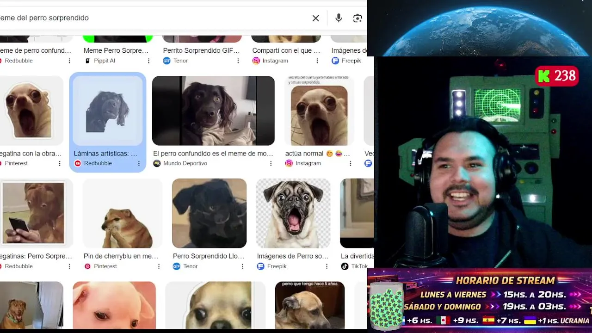Image resolution: width=592 pixels, height=333 pixels.
Task: Open the 'actúa normal' chihuahua Instagram image
Action: tap(319, 111)
